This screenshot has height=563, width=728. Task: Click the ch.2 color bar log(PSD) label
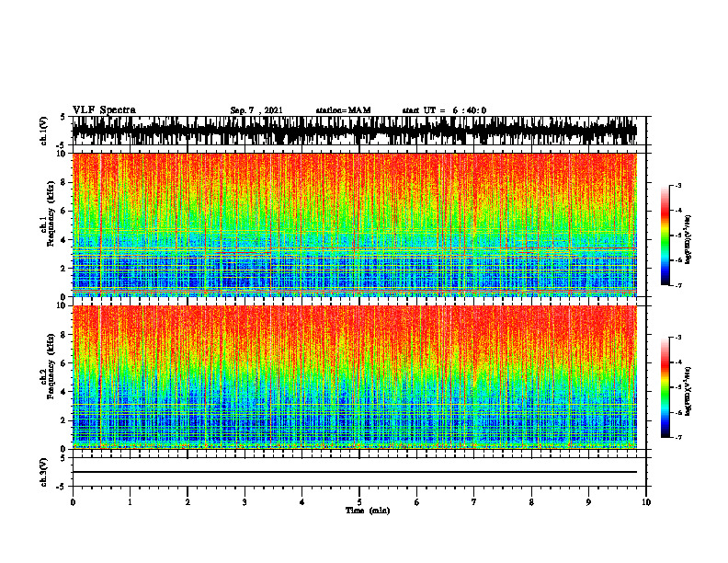pos(688,391)
